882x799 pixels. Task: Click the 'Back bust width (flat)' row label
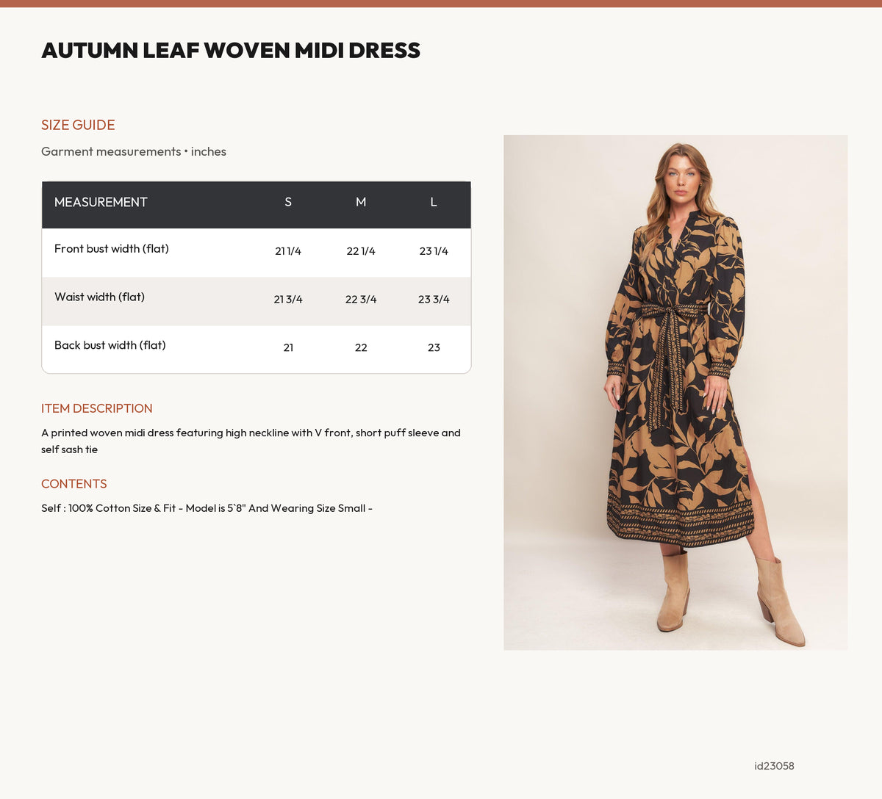110,345
